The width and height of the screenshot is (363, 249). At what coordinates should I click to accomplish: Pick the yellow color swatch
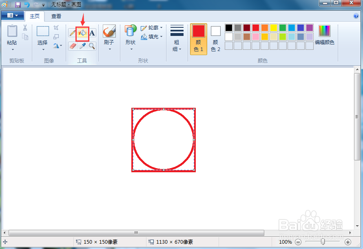273,28
